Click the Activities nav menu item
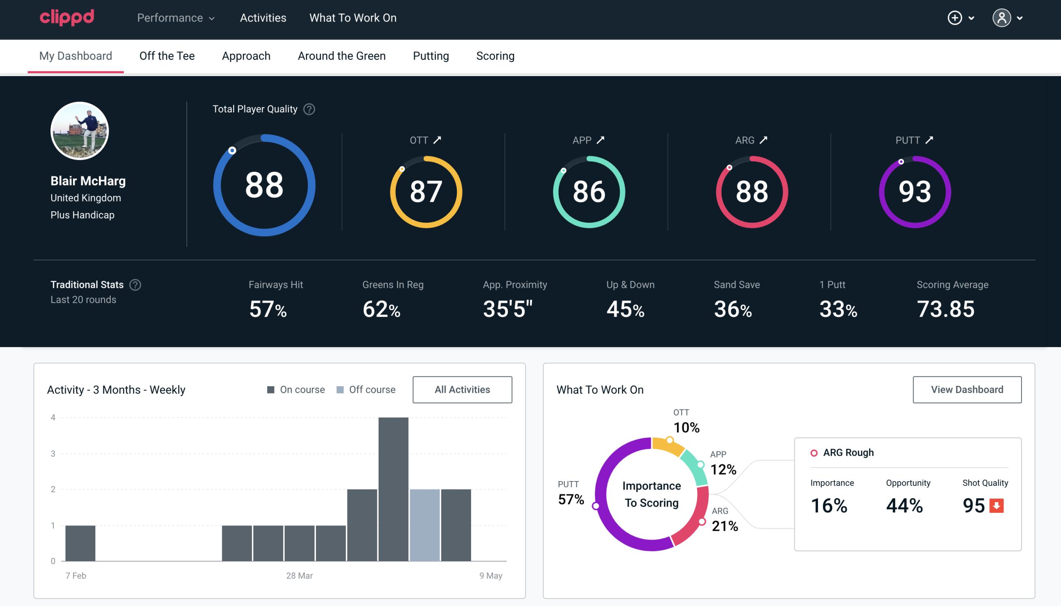1061x606 pixels. (263, 18)
